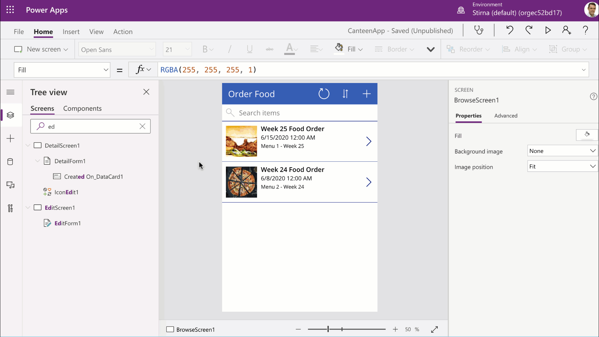599x337 pixels.
Task: Close the Tree view panel
Action: (x=146, y=92)
